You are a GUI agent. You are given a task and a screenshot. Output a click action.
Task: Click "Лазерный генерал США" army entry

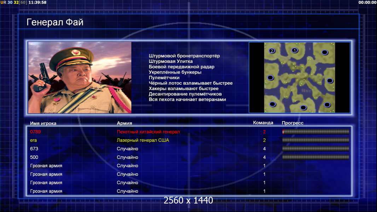click(143, 140)
